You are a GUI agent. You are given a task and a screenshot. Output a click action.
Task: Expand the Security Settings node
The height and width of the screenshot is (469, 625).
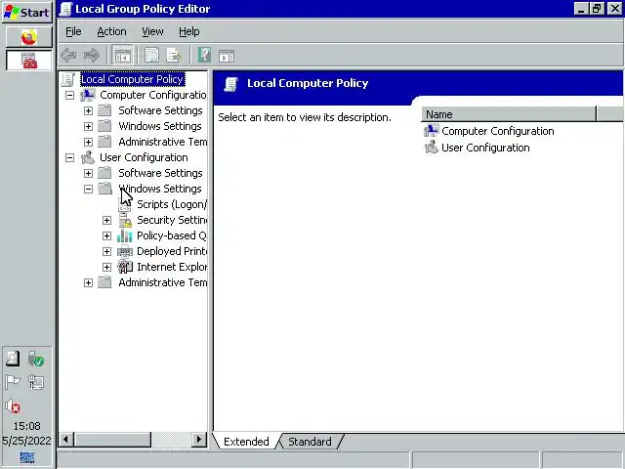[106, 220]
